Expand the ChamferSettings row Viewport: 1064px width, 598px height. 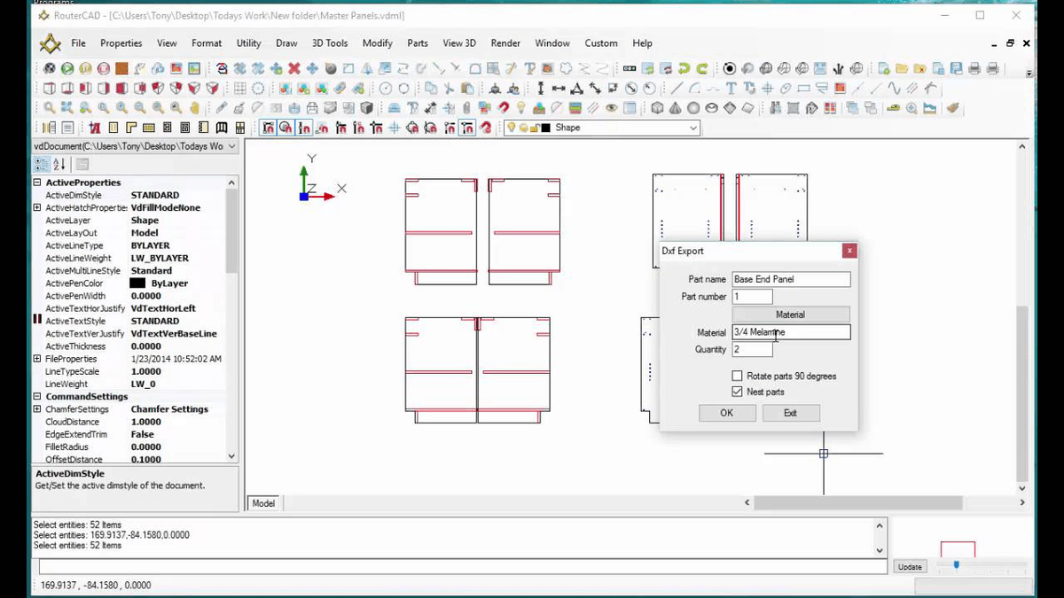pos(37,409)
